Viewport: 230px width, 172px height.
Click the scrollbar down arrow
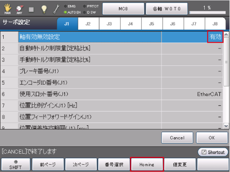click(226, 126)
